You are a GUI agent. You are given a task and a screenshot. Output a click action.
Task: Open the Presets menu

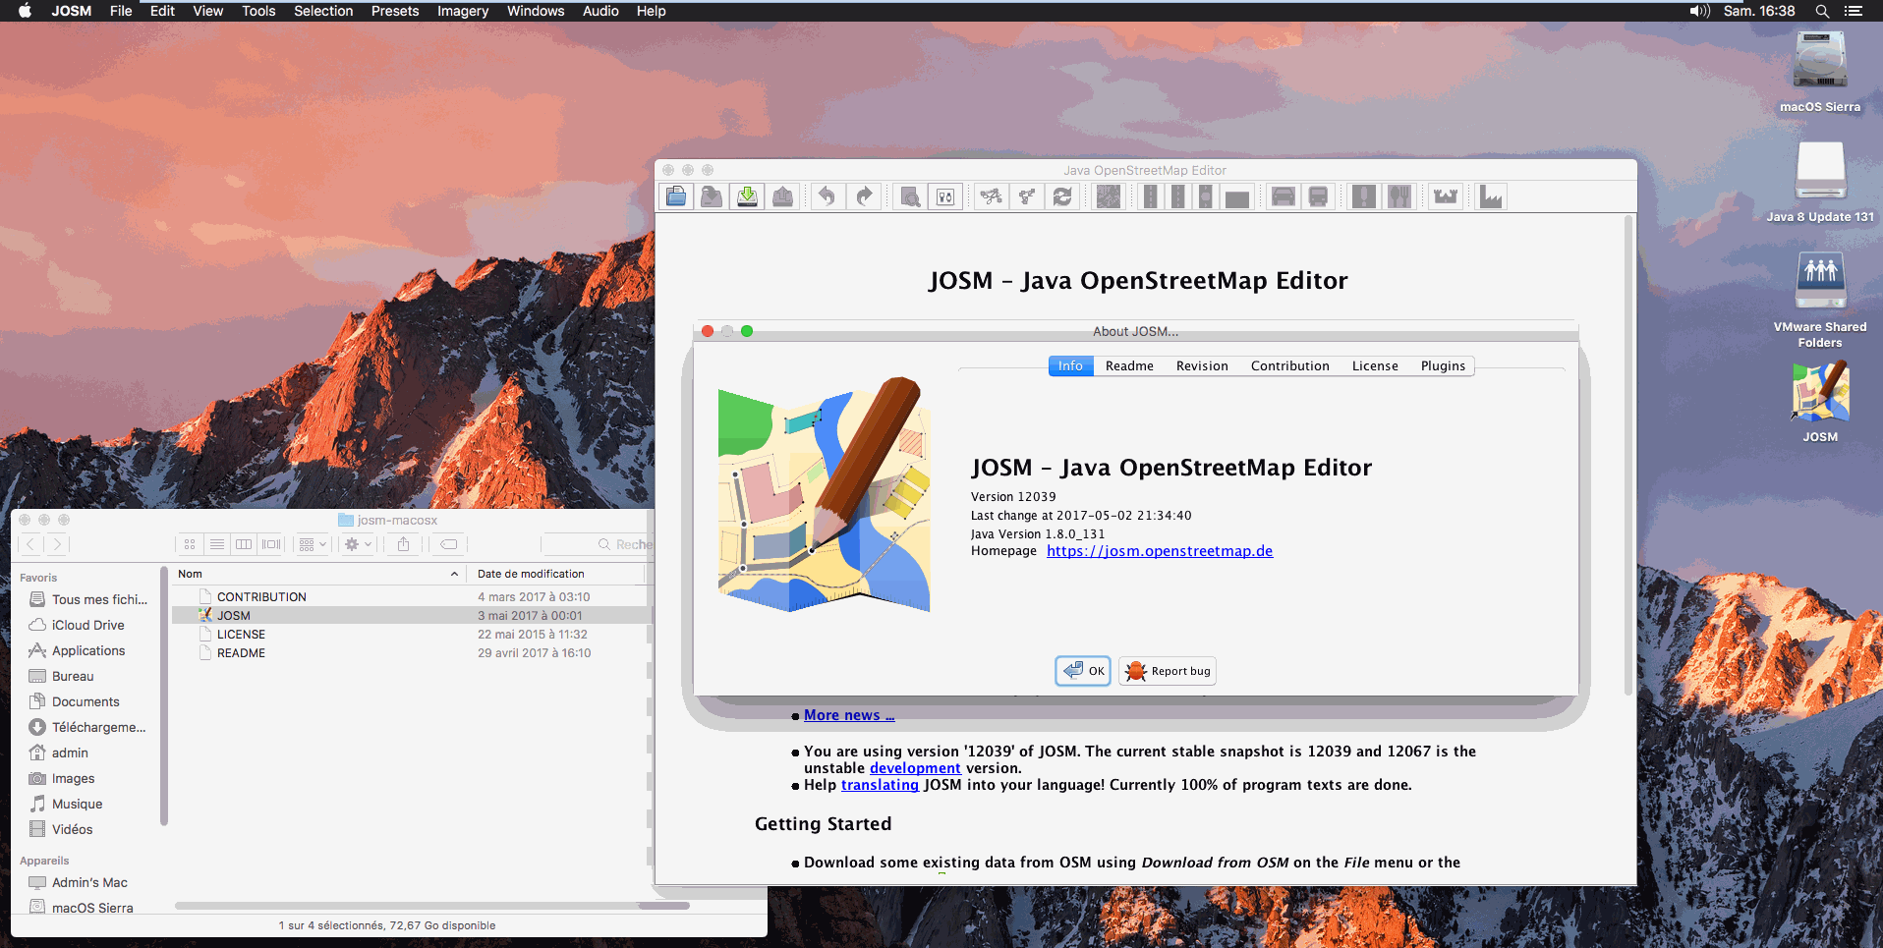(x=395, y=11)
